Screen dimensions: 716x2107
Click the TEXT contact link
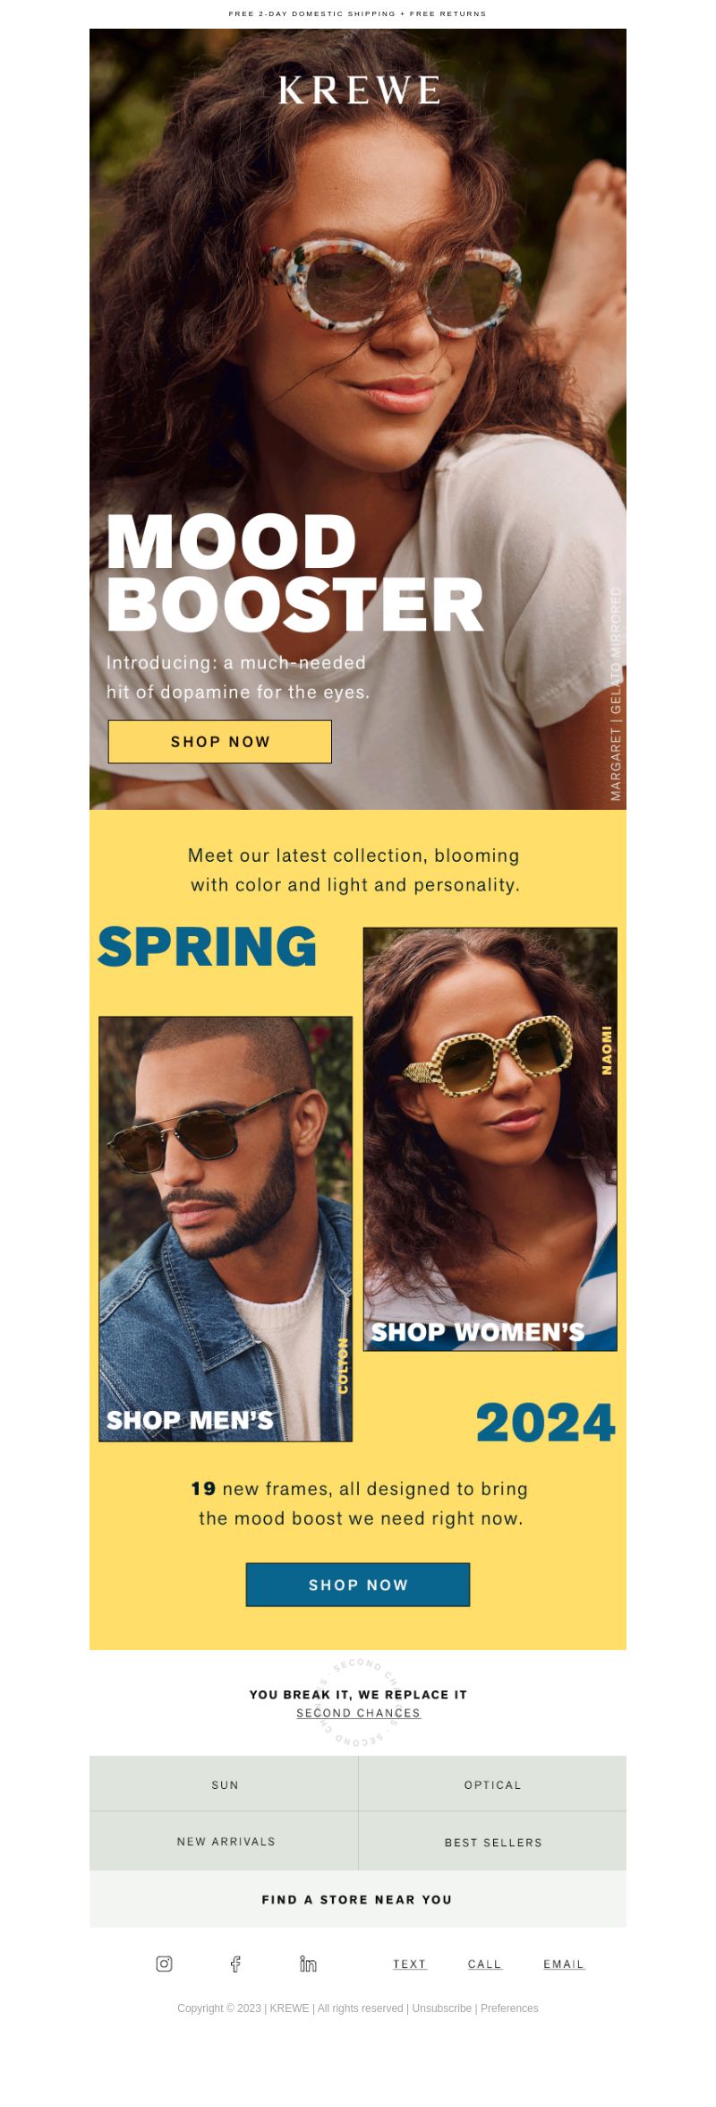[410, 1964]
